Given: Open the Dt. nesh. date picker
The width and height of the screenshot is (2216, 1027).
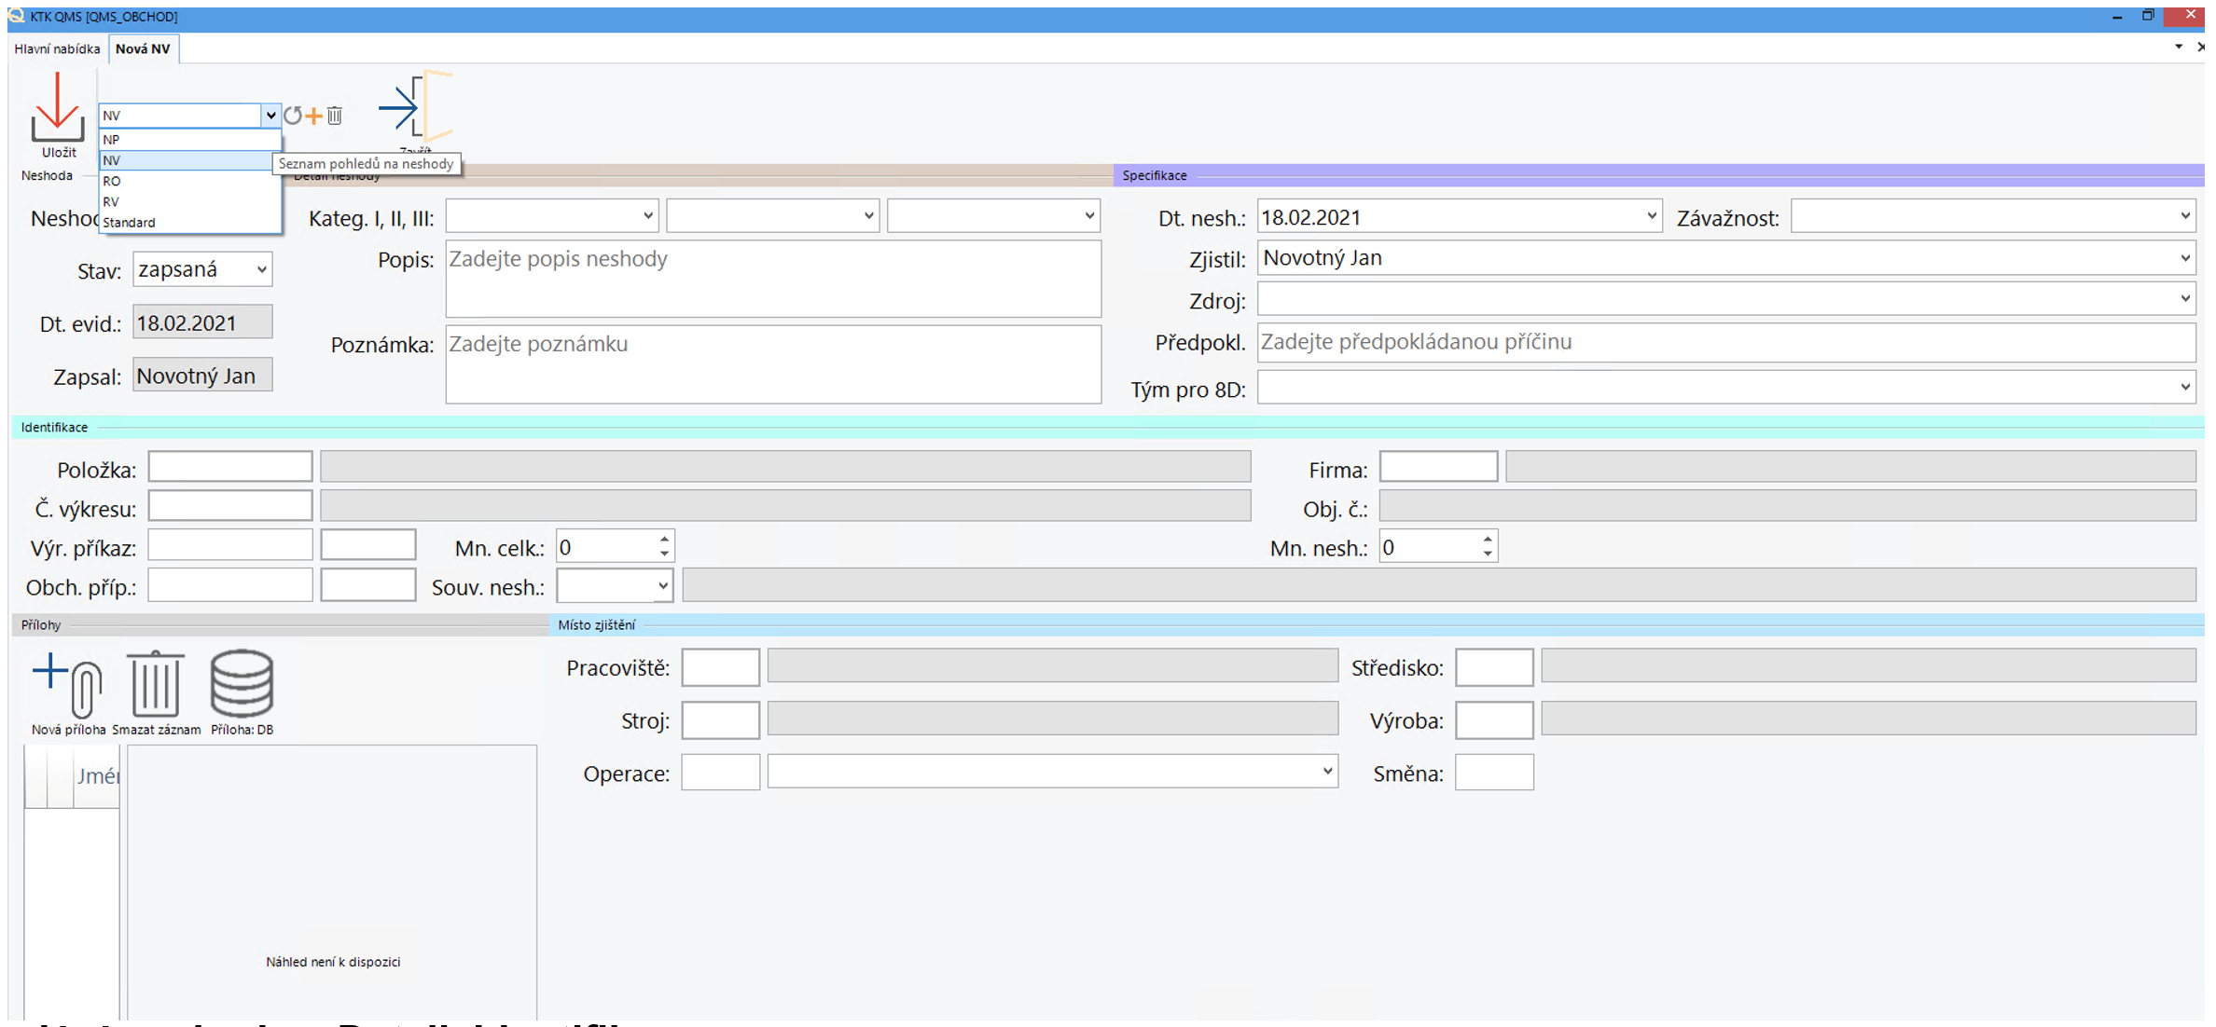Looking at the screenshot, I should [1651, 216].
